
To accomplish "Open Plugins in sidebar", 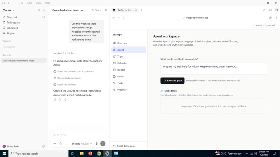I will [9, 33].
